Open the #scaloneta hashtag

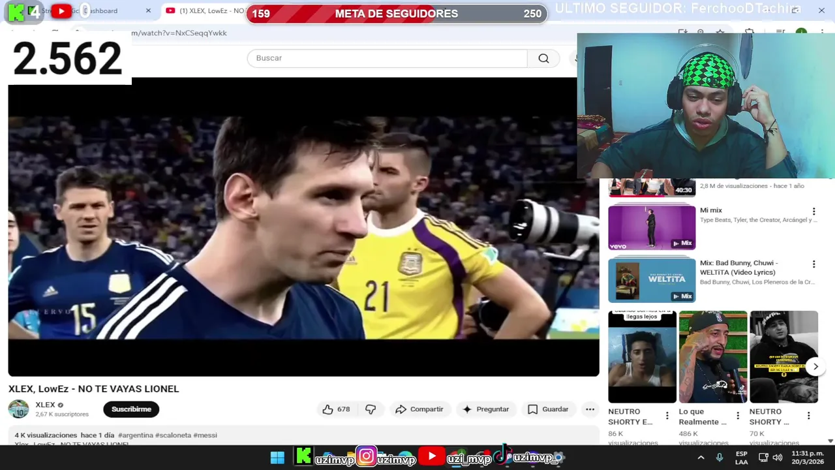(x=173, y=435)
